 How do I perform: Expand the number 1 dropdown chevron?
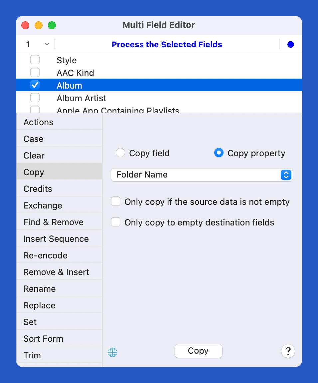click(47, 44)
